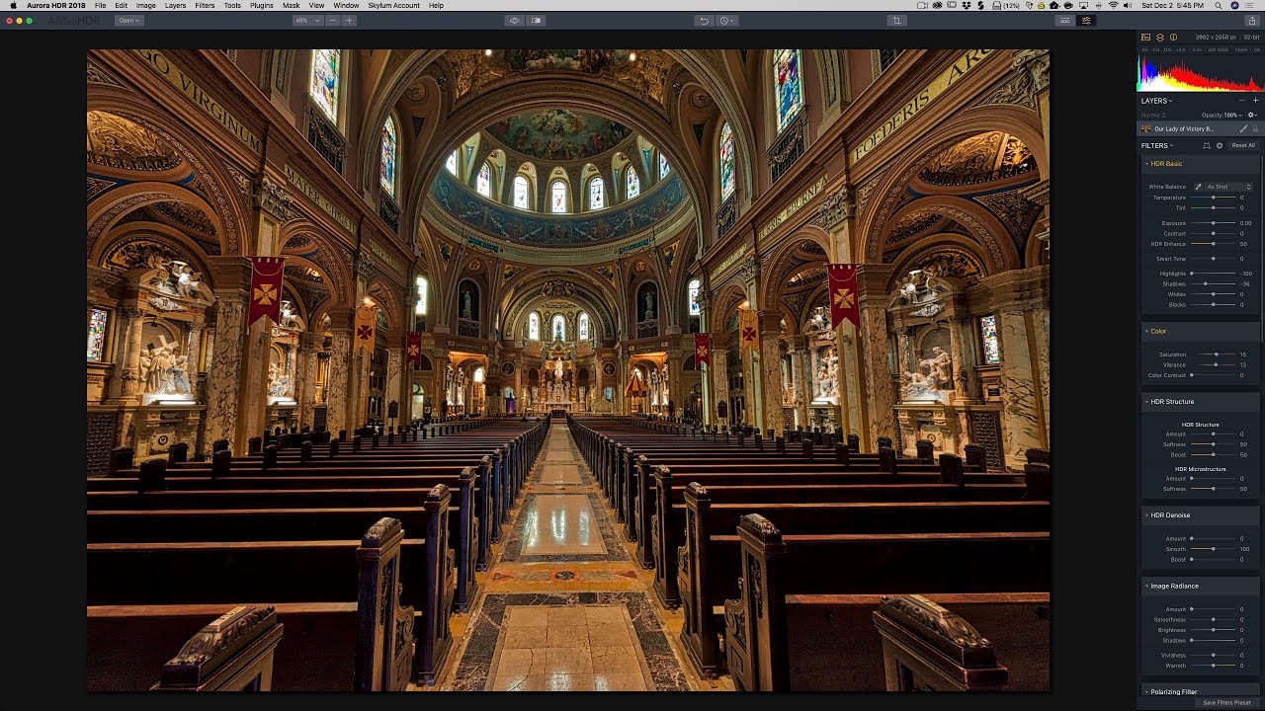Click the filters mask transform icon
This screenshot has width=1265, height=711.
pos(1207,146)
